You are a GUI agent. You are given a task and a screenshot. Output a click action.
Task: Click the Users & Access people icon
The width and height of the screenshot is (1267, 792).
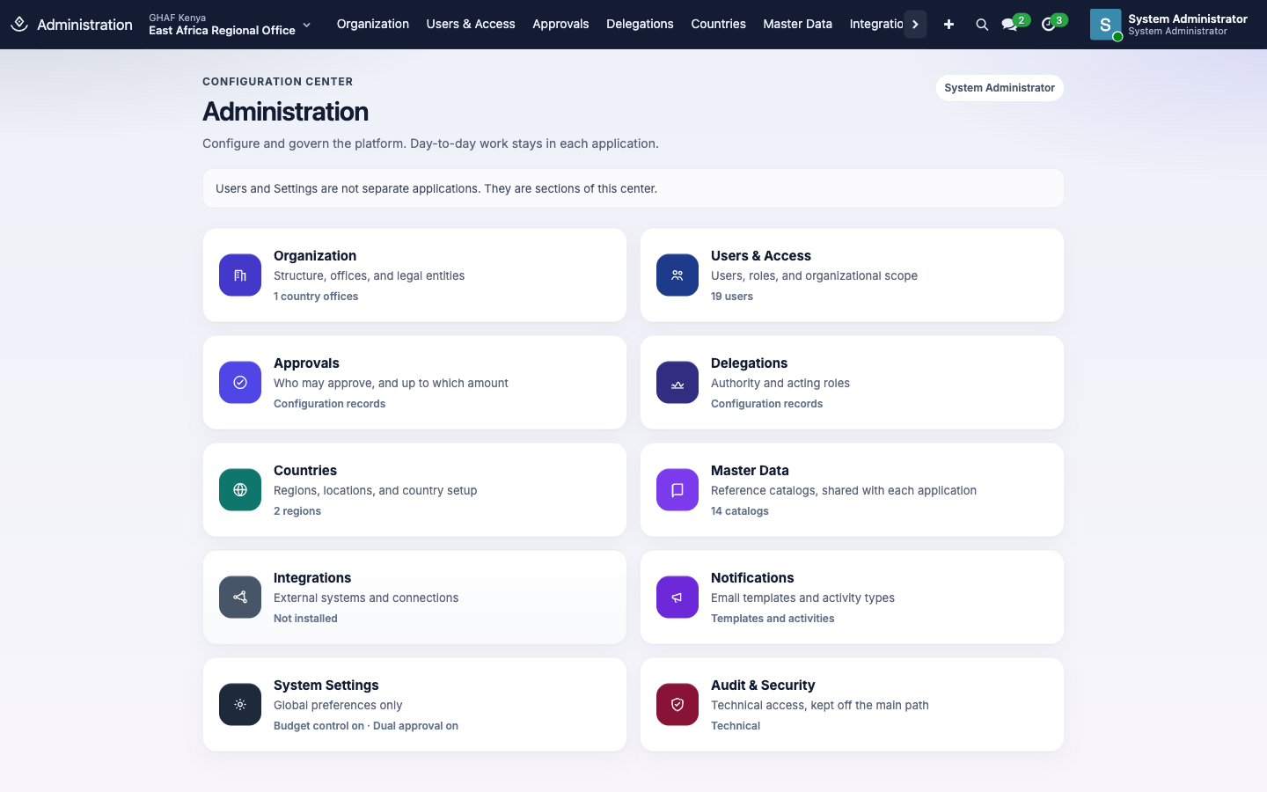click(677, 275)
